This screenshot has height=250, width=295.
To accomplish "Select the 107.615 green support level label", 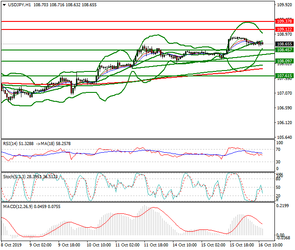I will pyautogui.click(x=284, y=76).
